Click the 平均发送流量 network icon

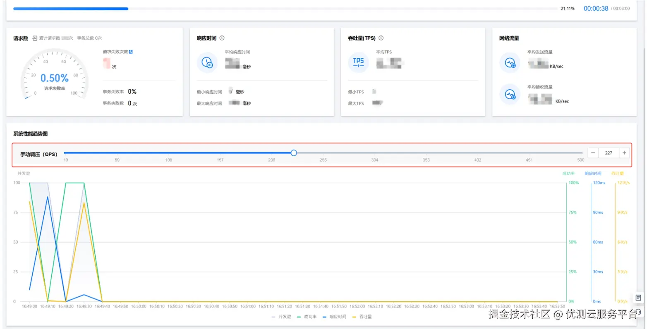coord(510,63)
